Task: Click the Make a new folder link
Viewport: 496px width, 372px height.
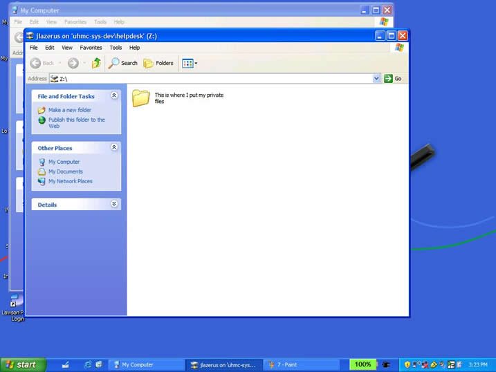Action: click(x=69, y=110)
